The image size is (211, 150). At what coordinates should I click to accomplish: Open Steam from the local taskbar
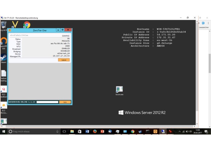coord(140,131)
